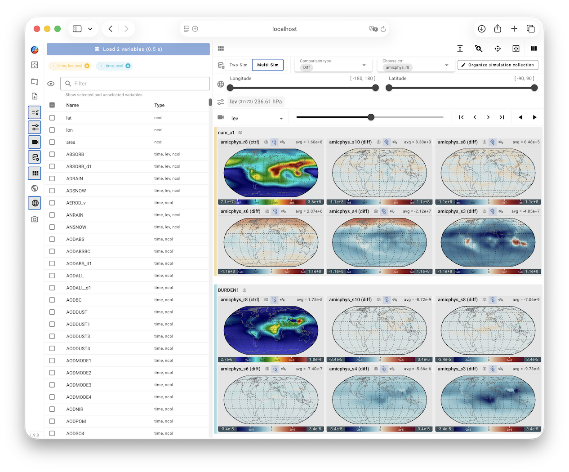Screen dimensions: 569x472
Task: Toggle the video camera animation panel icon
Action: coord(35,142)
